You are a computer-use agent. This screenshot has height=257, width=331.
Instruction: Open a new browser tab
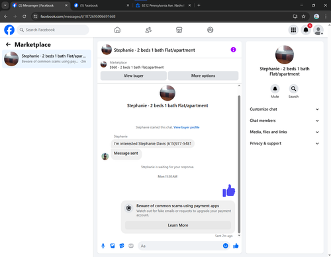199,5
